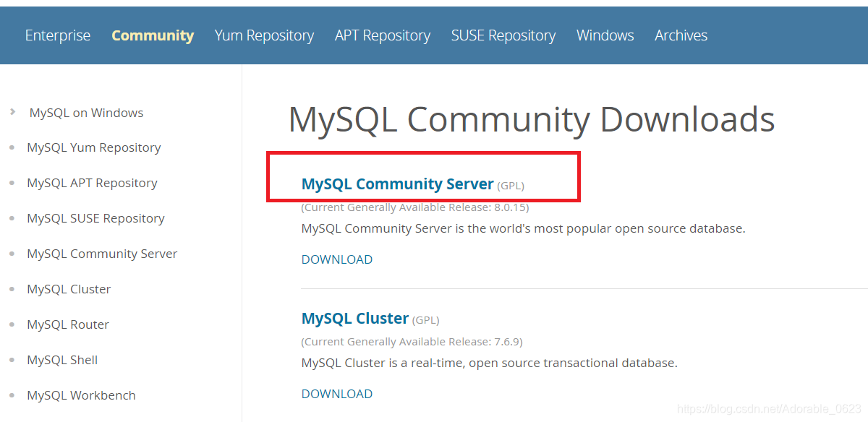The image size is (868, 422).
Task: Click DOWNLOAD under MySQL Community Server
Action: [x=337, y=259]
